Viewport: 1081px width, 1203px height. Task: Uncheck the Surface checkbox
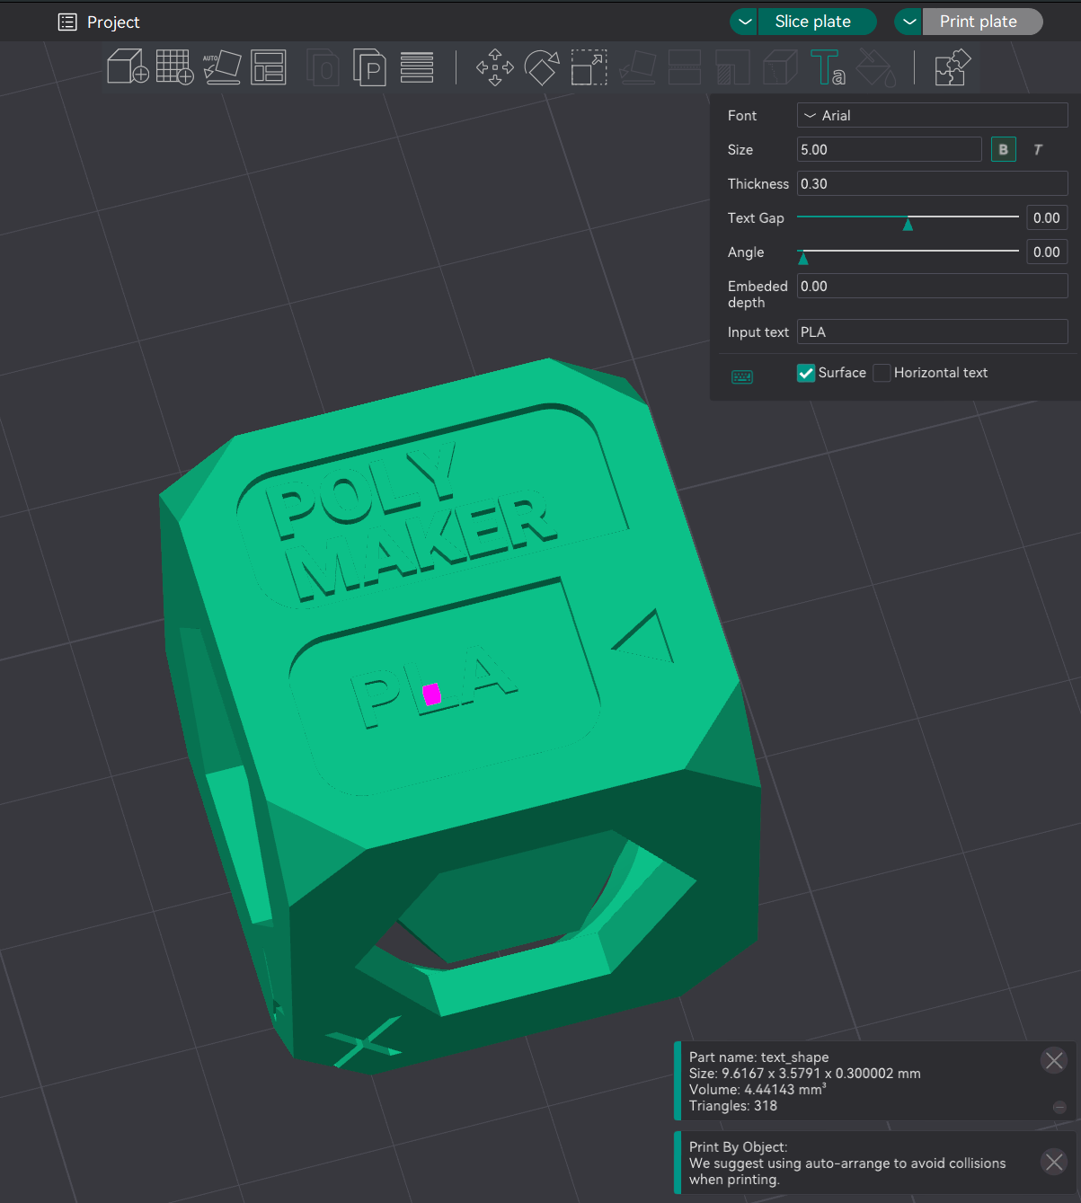pyautogui.click(x=805, y=373)
